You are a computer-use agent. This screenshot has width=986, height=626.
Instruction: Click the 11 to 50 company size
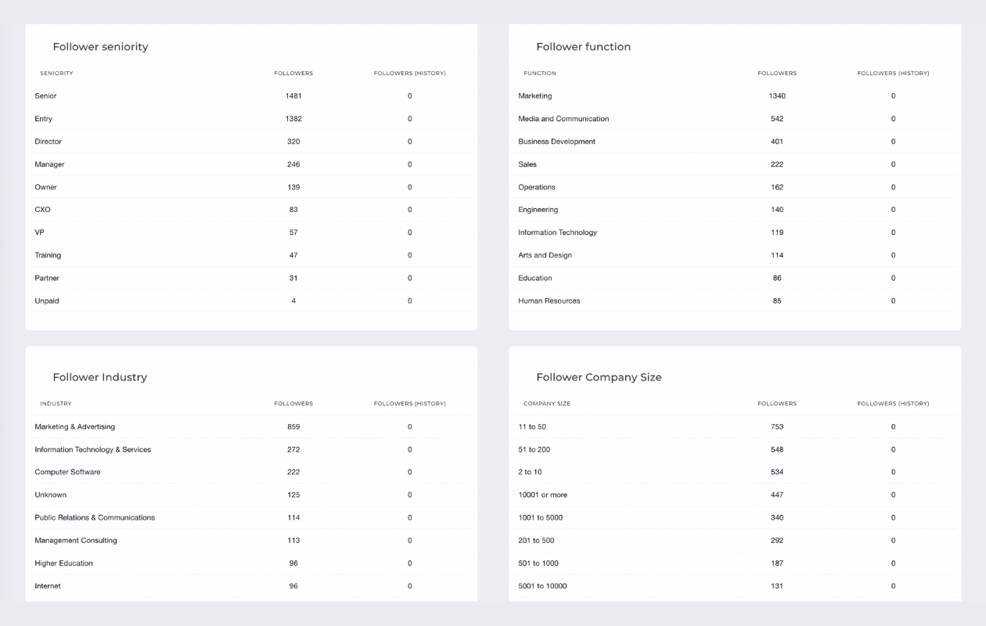[x=532, y=426]
